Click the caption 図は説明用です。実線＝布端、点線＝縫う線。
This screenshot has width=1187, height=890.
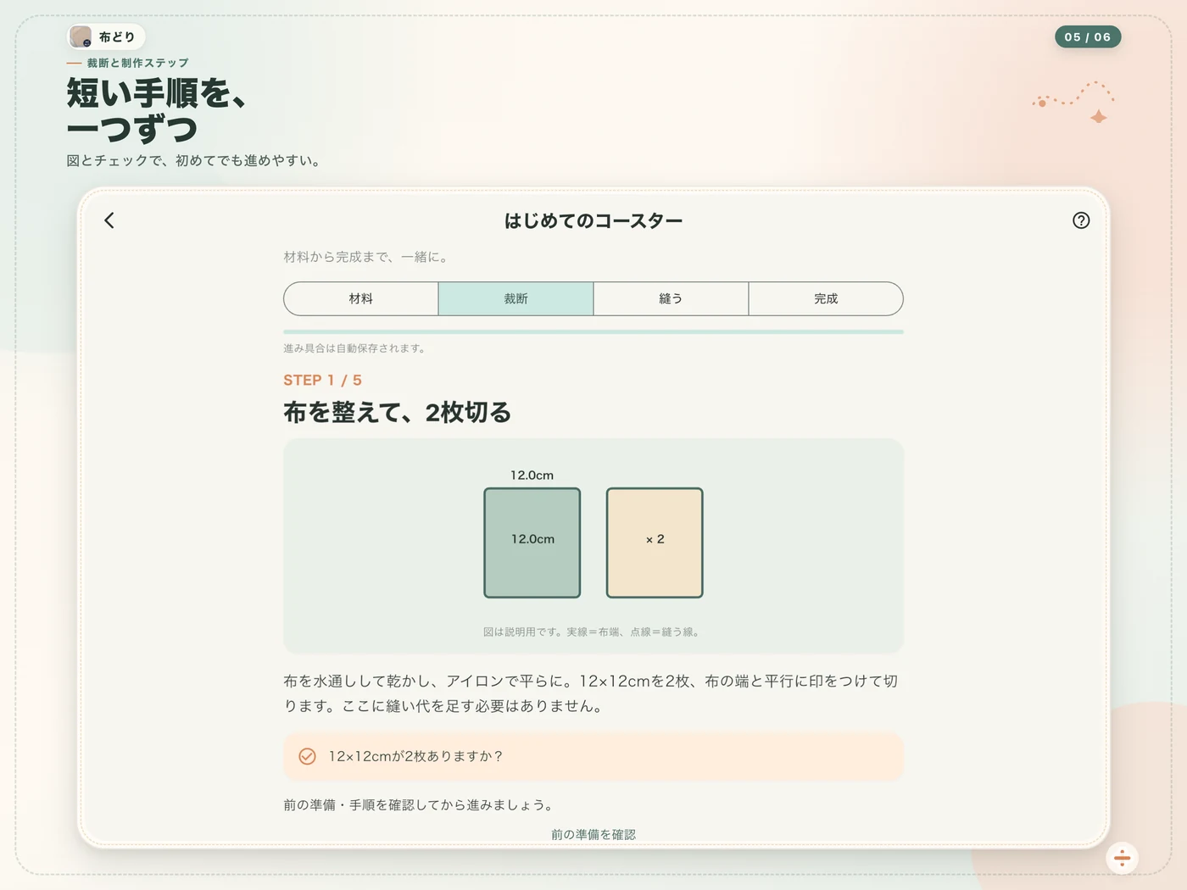click(x=593, y=631)
